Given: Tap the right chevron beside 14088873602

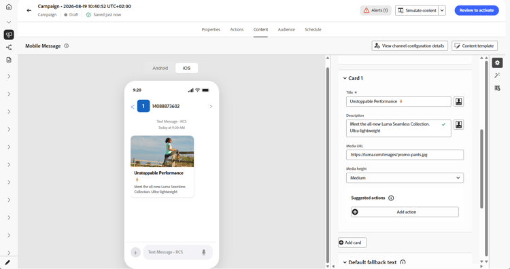Looking at the screenshot, I should click(x=211, y=106).
